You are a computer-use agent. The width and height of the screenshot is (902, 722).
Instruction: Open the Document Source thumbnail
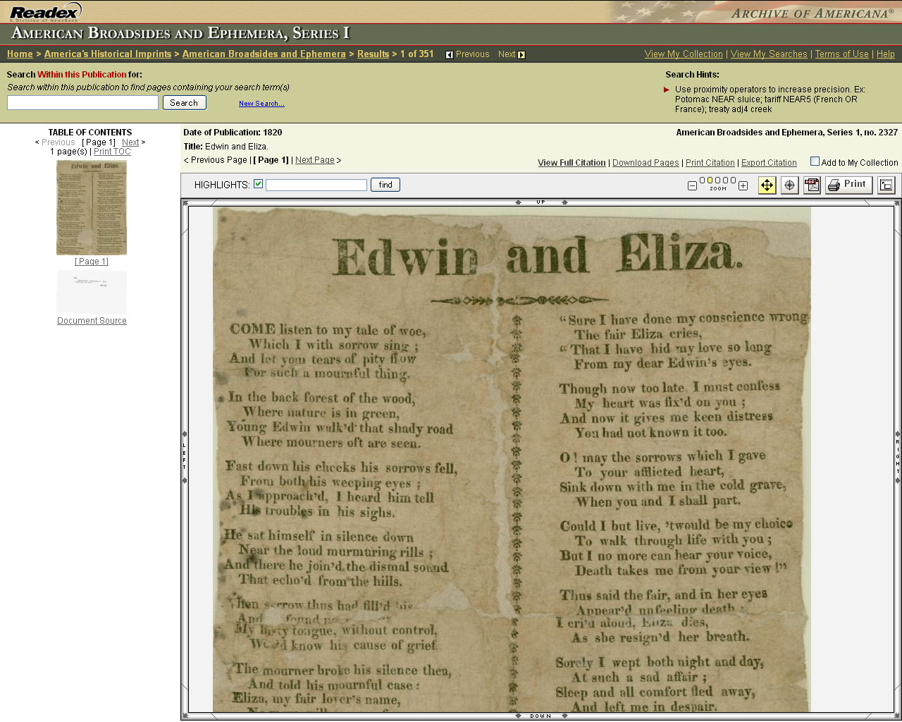(92, 291)
